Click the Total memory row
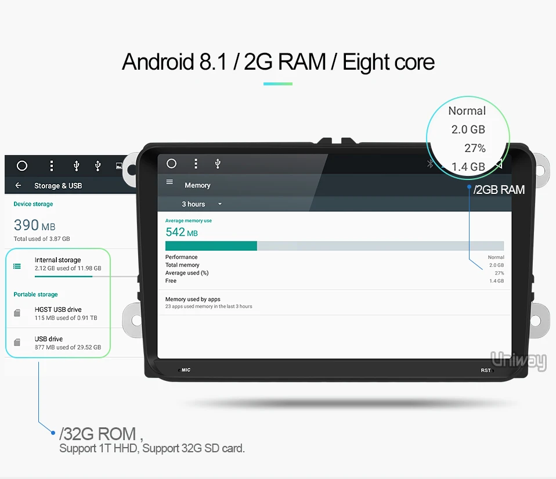Viewport: 556px width, 479px height. [334, 265]
